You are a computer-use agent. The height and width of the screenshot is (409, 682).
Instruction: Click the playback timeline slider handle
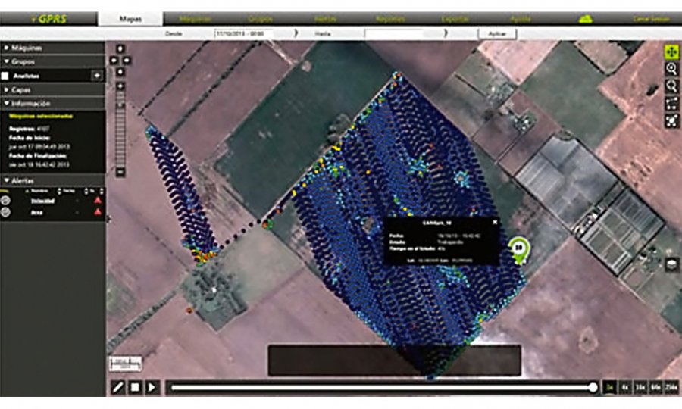pos(593,387)
